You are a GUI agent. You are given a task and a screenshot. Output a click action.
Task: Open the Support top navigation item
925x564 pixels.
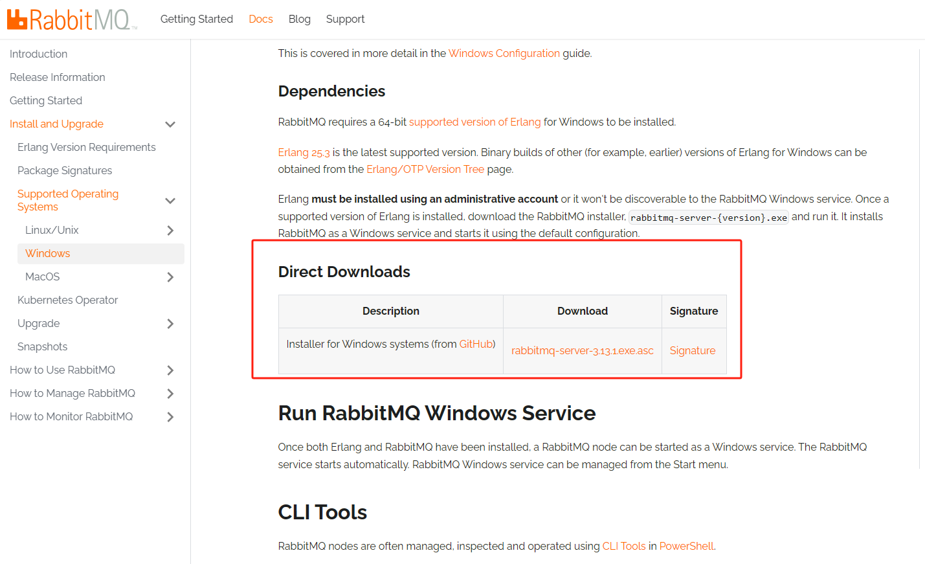point(346,19)
